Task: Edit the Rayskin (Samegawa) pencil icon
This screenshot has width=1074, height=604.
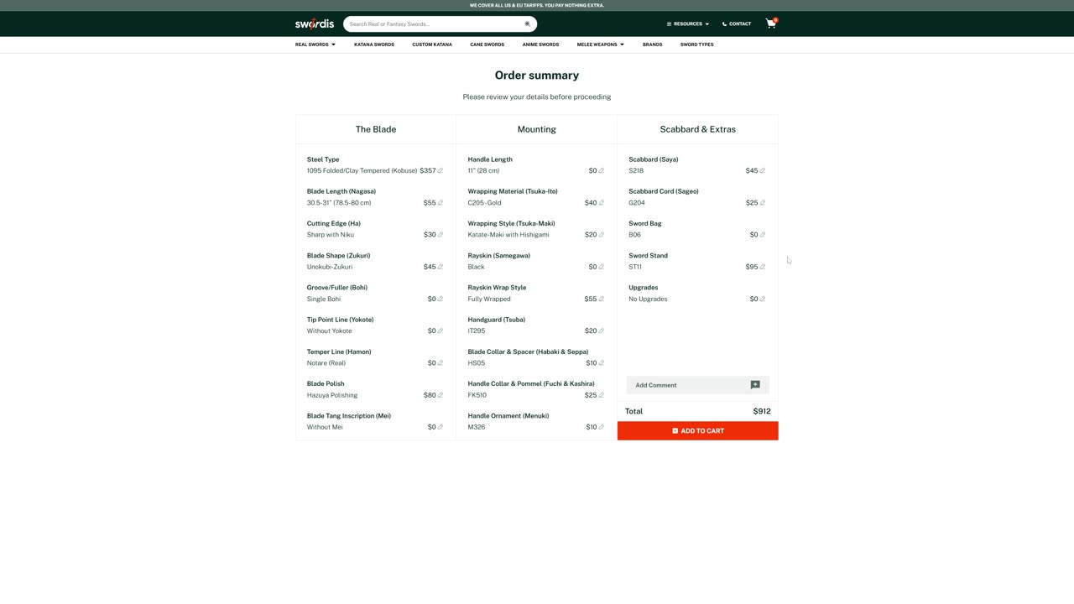Action: 601,267
